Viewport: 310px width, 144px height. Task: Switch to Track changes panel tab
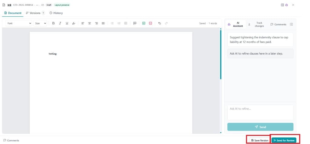257,24
